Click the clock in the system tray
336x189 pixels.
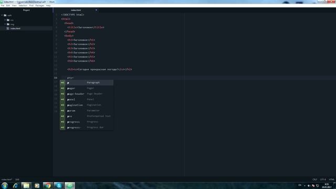327,185
